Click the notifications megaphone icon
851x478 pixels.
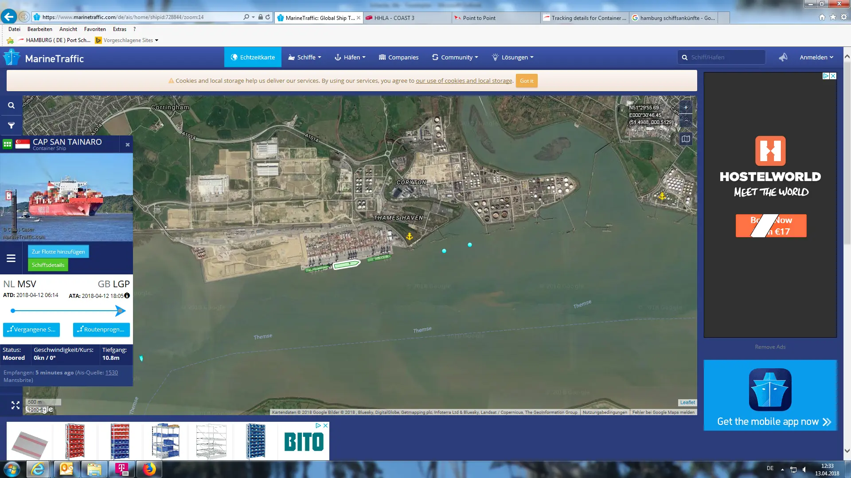(783, 57)
